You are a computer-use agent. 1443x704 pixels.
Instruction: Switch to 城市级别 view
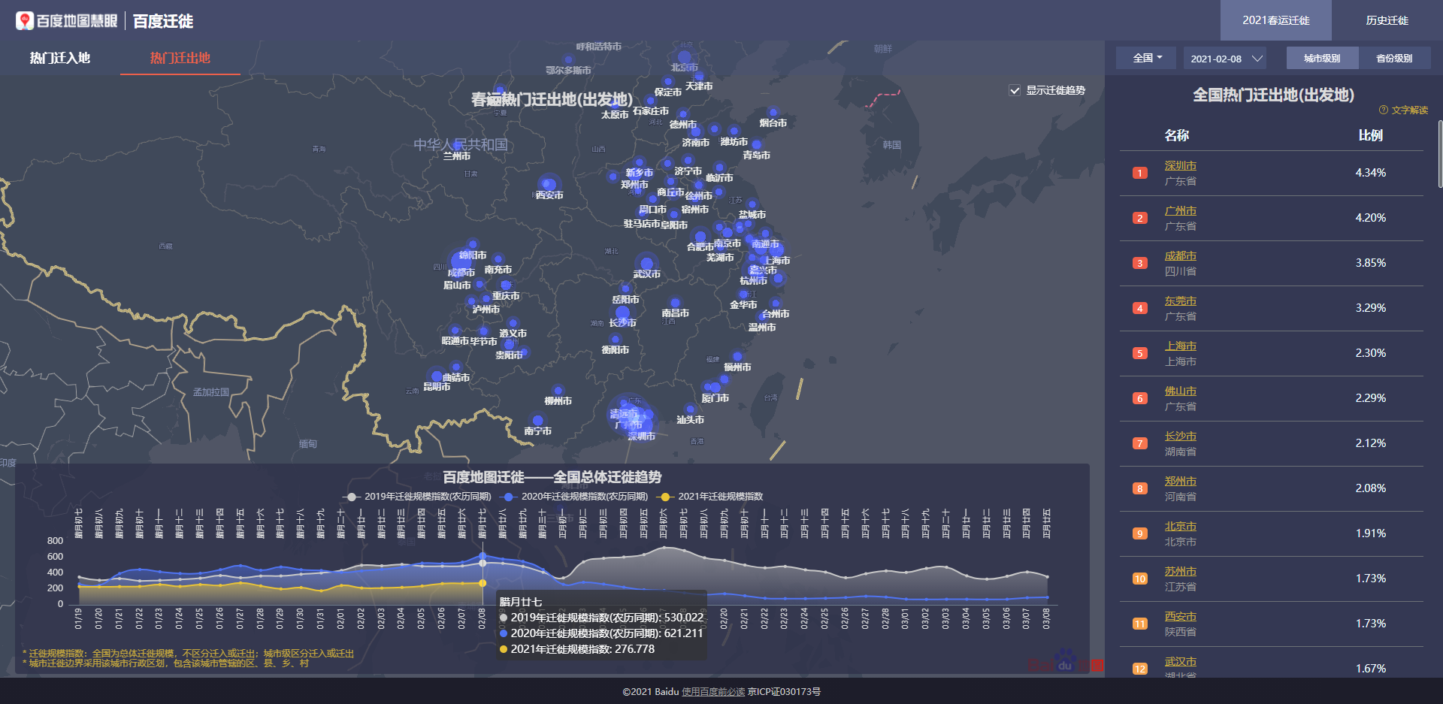tap(1322, 59)
